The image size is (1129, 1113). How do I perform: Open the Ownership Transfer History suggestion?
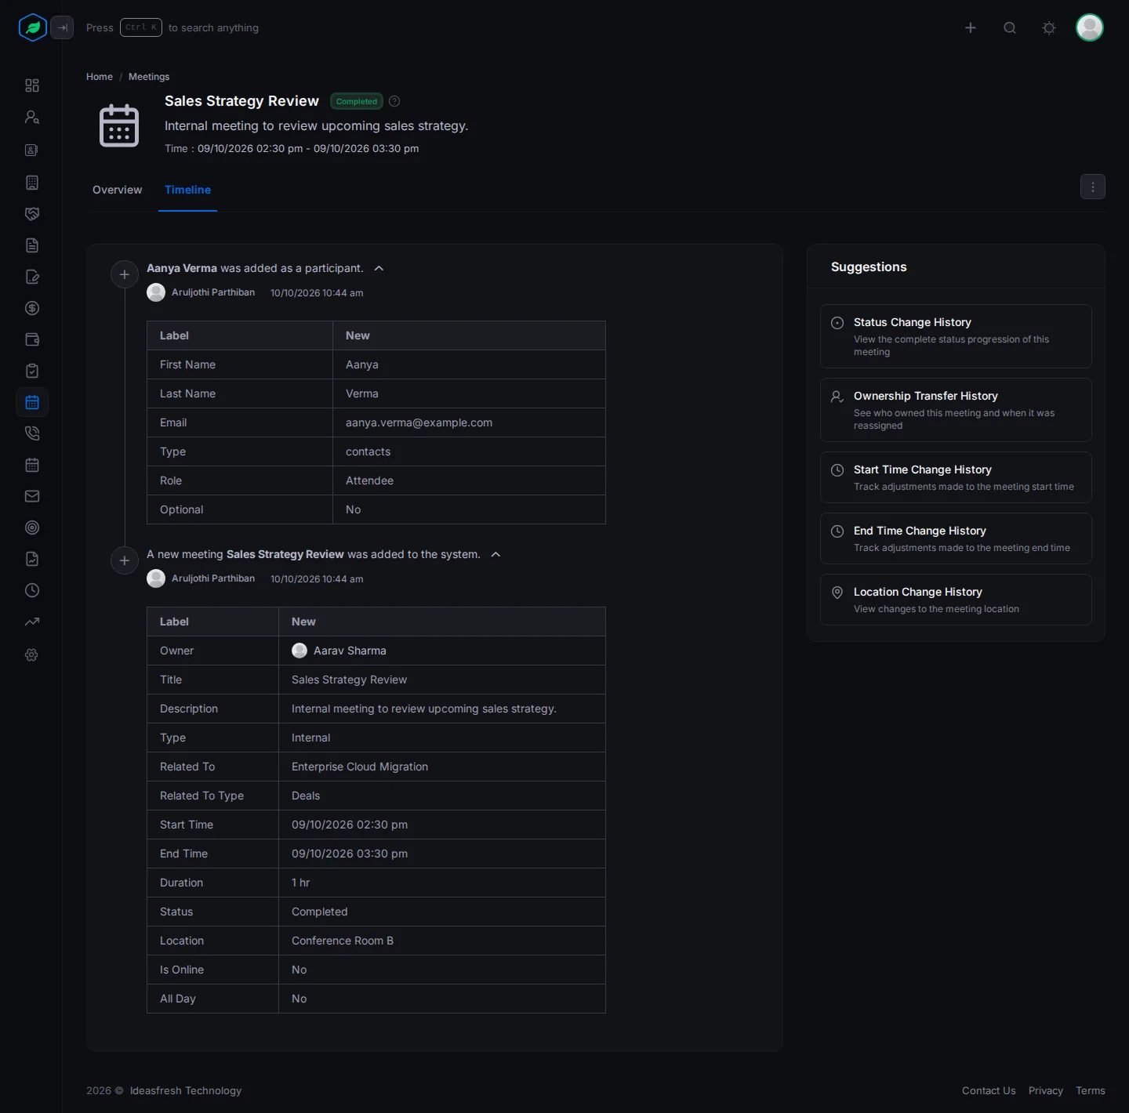[956, 410]
